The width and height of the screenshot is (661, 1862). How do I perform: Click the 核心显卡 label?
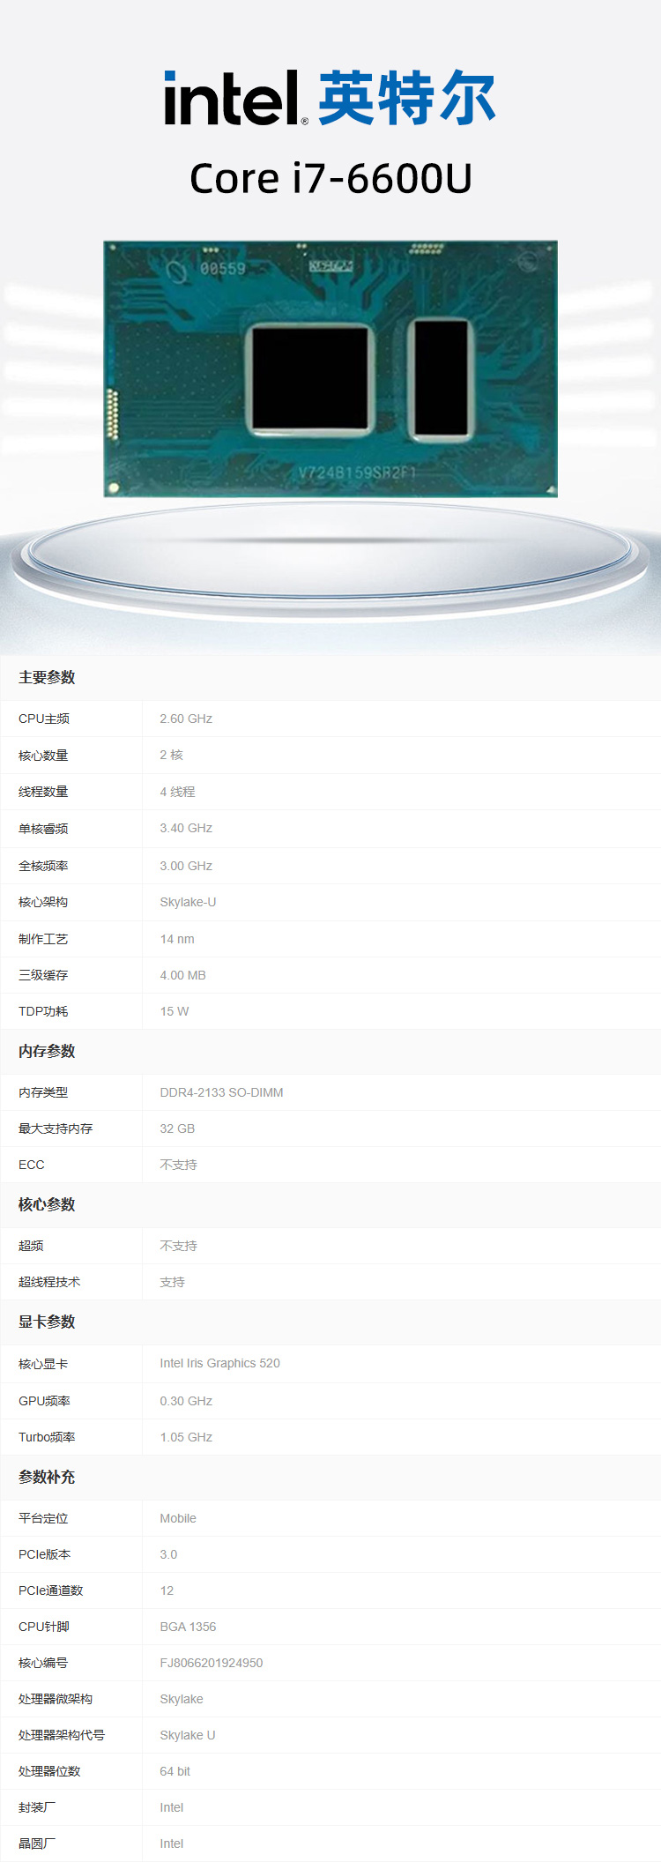tap(43, 1364)
